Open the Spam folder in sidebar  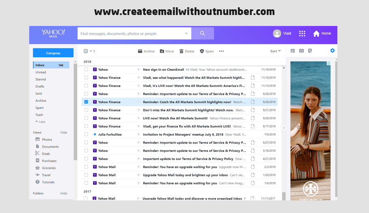click(x=39, y=108)
